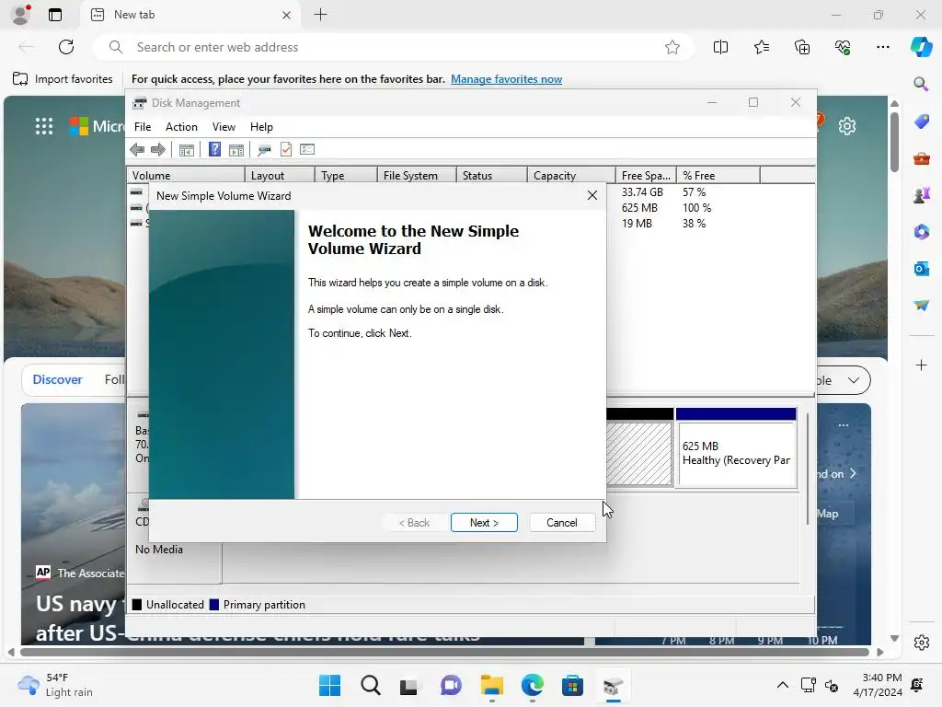Open Microsoft Store from taskbar
Image resolution: width=942 pixels, height=707 pixels.
click(x=572, y=685)
